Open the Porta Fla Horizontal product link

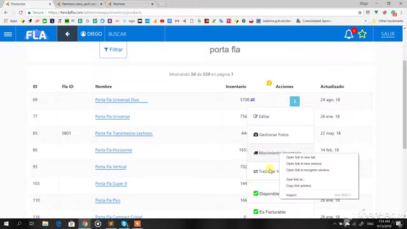click(114, 150)
